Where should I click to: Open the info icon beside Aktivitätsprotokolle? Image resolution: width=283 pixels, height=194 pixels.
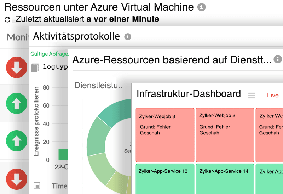tap(128, 37)
